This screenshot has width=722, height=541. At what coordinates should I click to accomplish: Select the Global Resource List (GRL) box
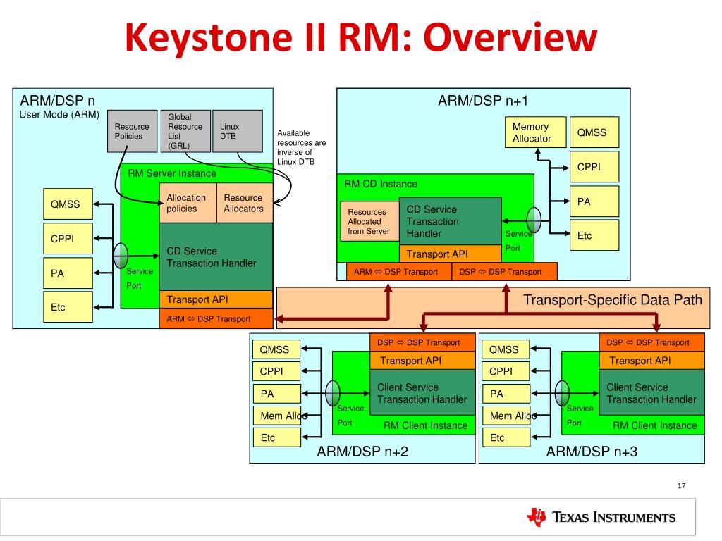pos(185,131)
